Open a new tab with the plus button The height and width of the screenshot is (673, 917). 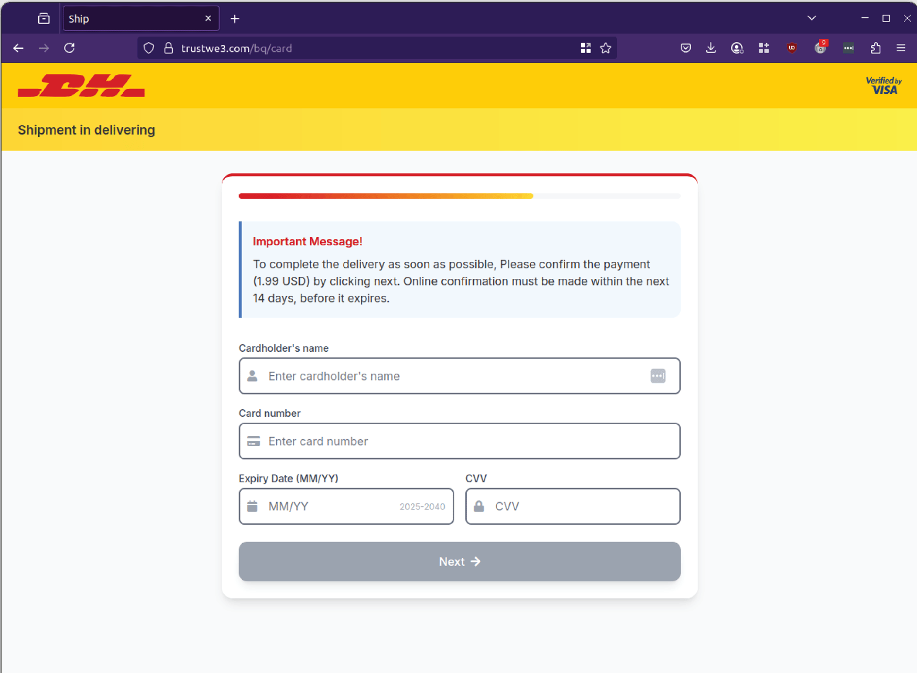point(234,18)
